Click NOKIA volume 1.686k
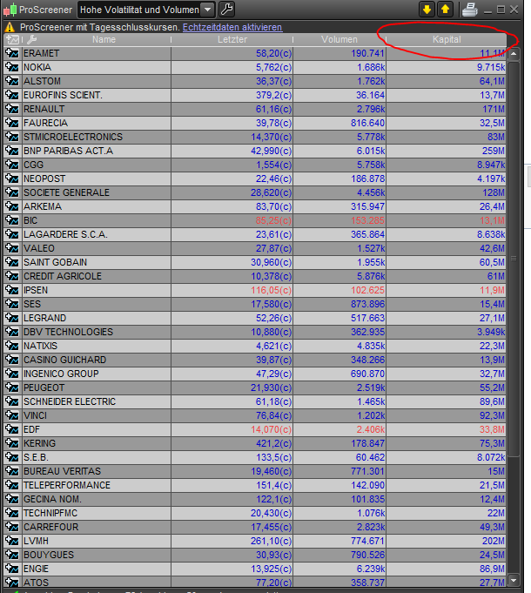 371,67
